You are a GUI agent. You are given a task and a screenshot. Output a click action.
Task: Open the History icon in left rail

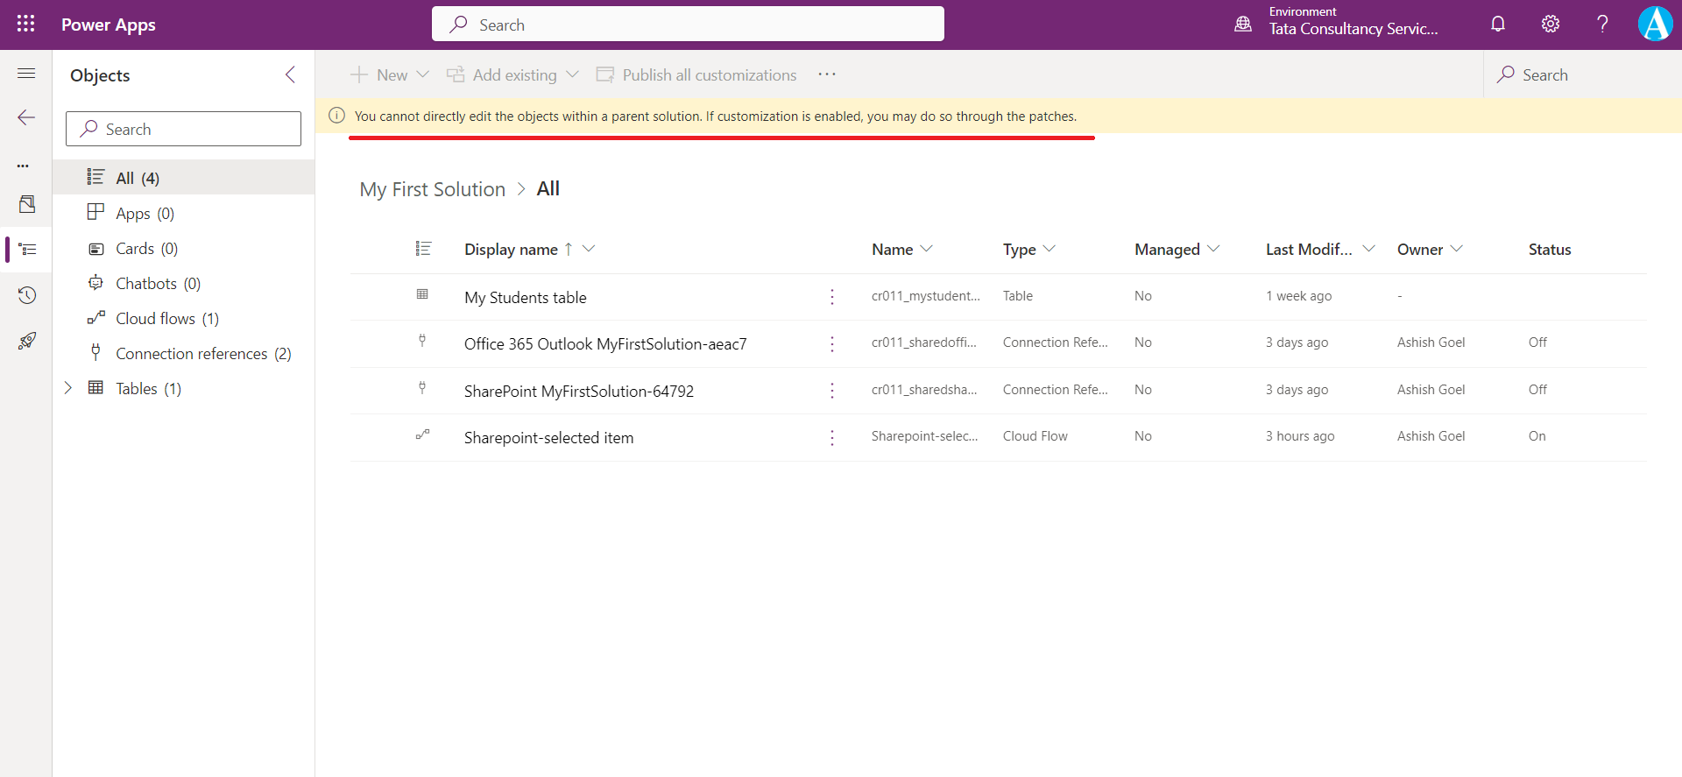[x=26, y=295]
